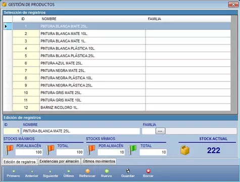Click the Refrescar refresh icon
This screenshot has width=240, height=182.
(87, 171)
